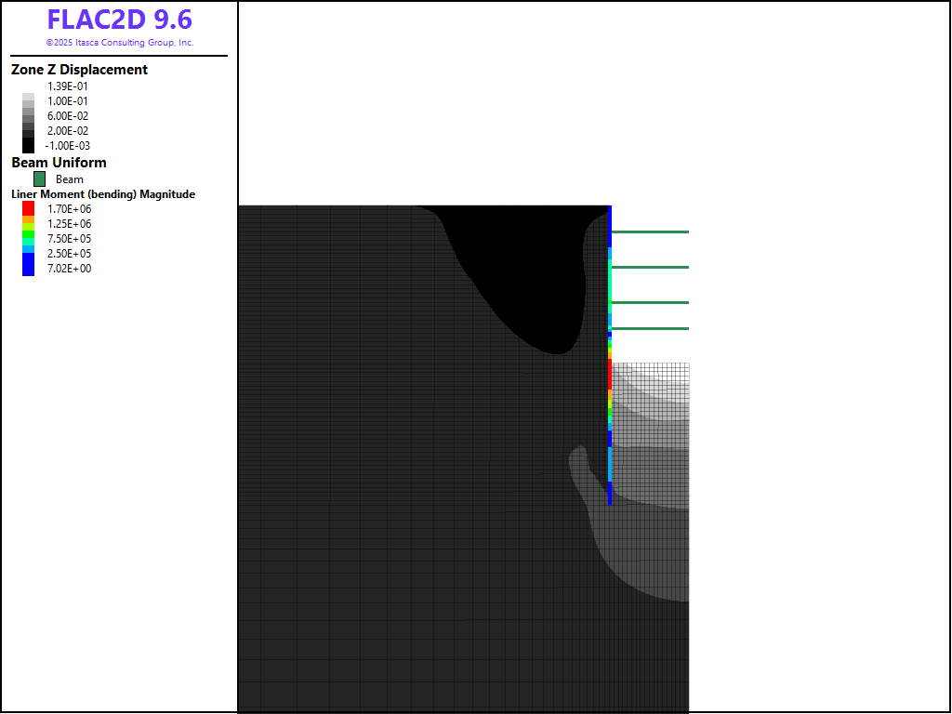Select the topmost green beam in the plot
Screen dimensions: 952x714
pos(651,231)
